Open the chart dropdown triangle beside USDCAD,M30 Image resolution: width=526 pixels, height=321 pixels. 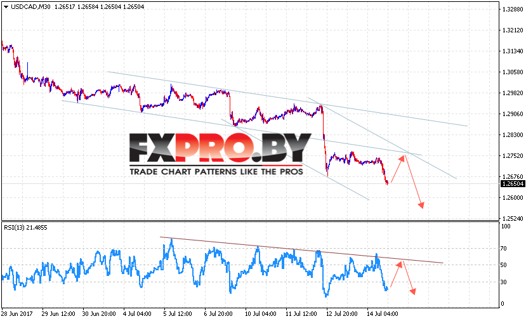coord(6,7)
